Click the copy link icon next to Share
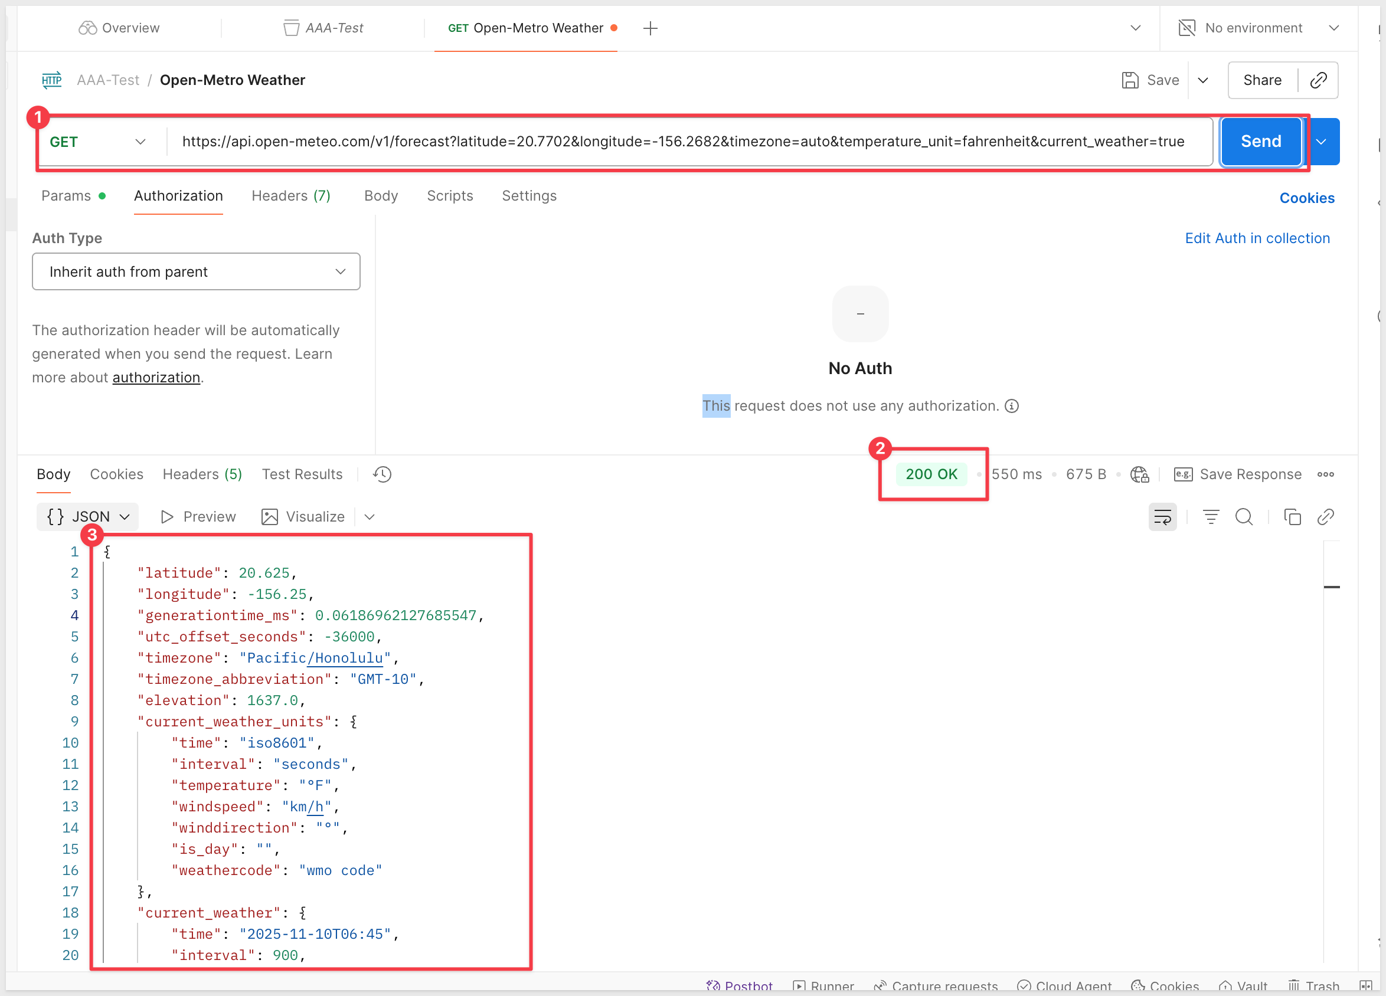 click(1318, 80)
